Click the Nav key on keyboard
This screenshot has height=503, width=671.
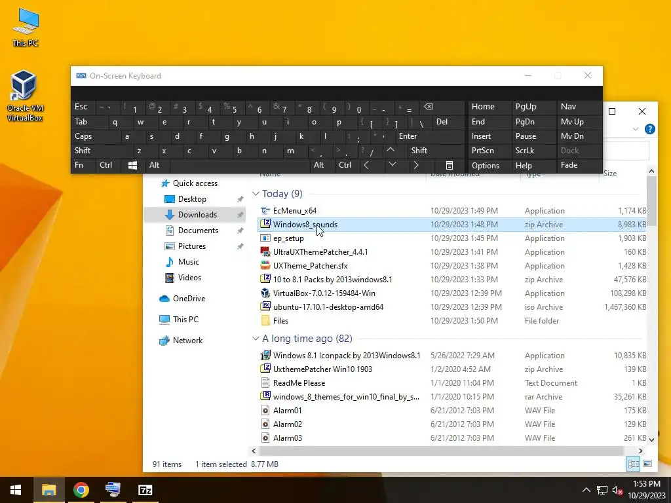(x=579, y=107)
